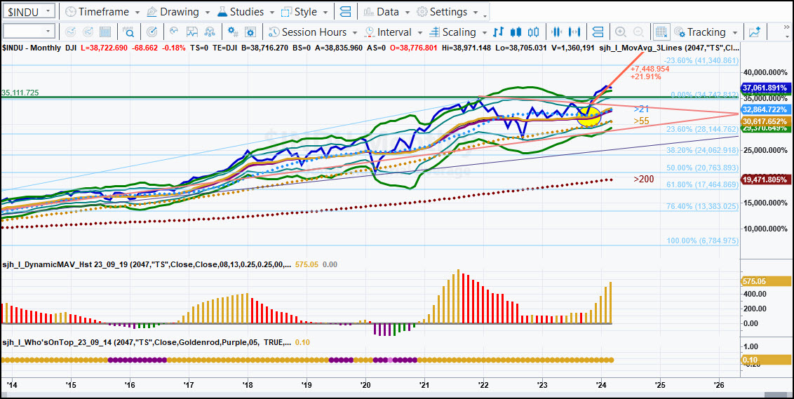Open the top toolbar options arrow after Settings

[x=485, y=15]
